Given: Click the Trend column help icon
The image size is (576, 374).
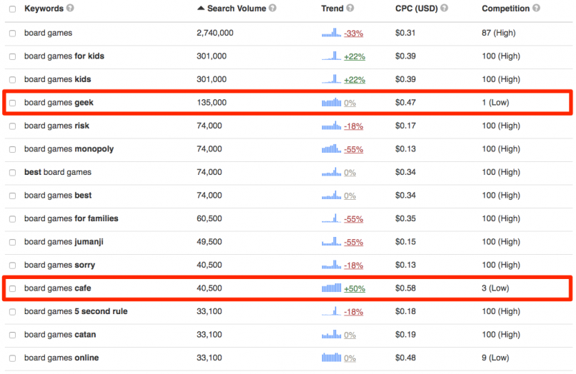Looking at the screenshot, I should 350,8.
